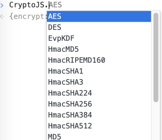
Task: Select HmacSHA256 from the list
Action: pyautogui.click(x=99, y=104)
